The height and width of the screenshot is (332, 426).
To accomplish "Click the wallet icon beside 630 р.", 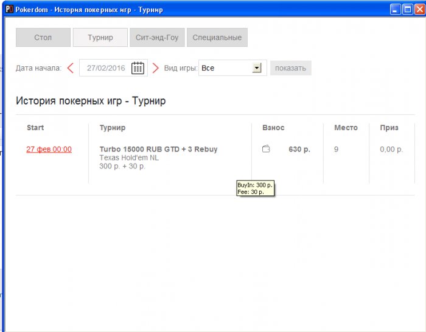I will click(x=266, y=149).
